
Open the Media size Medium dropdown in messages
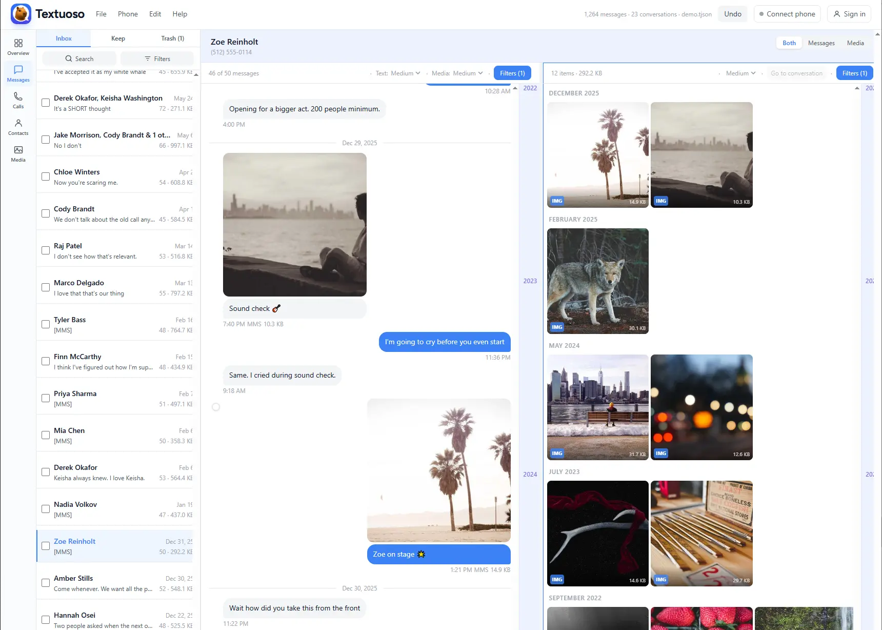point(468,73)
